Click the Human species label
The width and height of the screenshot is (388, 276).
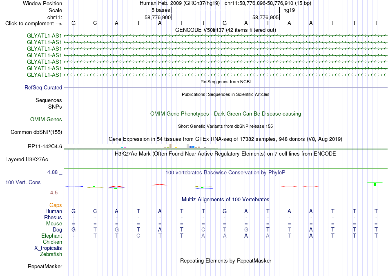point(54,211)
